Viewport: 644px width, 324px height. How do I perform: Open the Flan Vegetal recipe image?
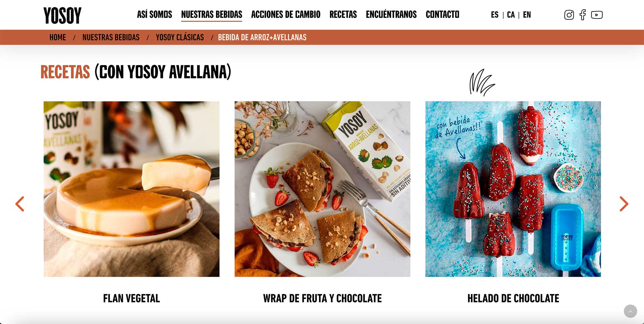[x=131, y=189]
